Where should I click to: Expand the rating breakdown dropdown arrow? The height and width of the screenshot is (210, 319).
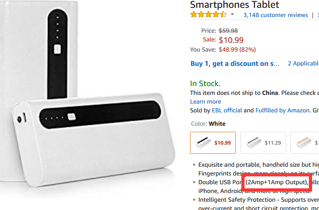coord(233,14)
